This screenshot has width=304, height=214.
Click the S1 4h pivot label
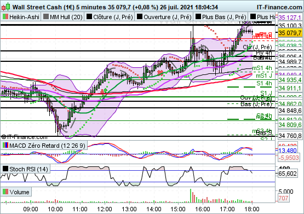[264, 84]
